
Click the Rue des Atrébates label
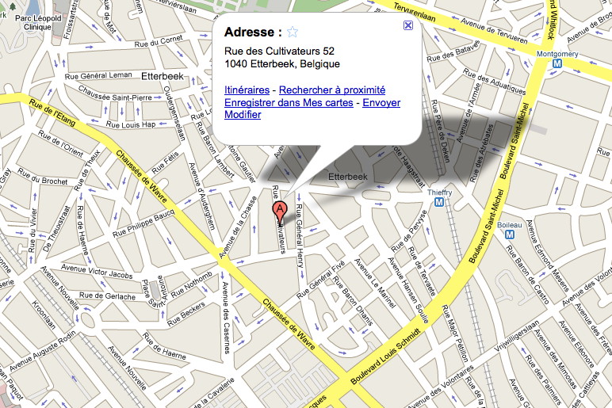tap(482, 153)
